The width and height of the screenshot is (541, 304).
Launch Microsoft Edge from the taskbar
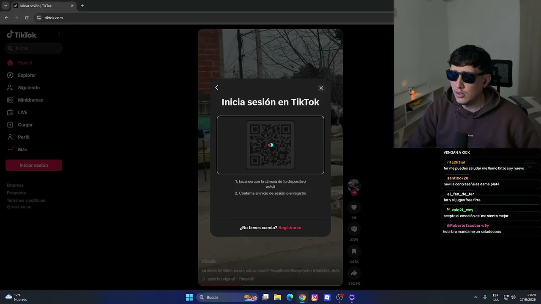tap(290, 297)
